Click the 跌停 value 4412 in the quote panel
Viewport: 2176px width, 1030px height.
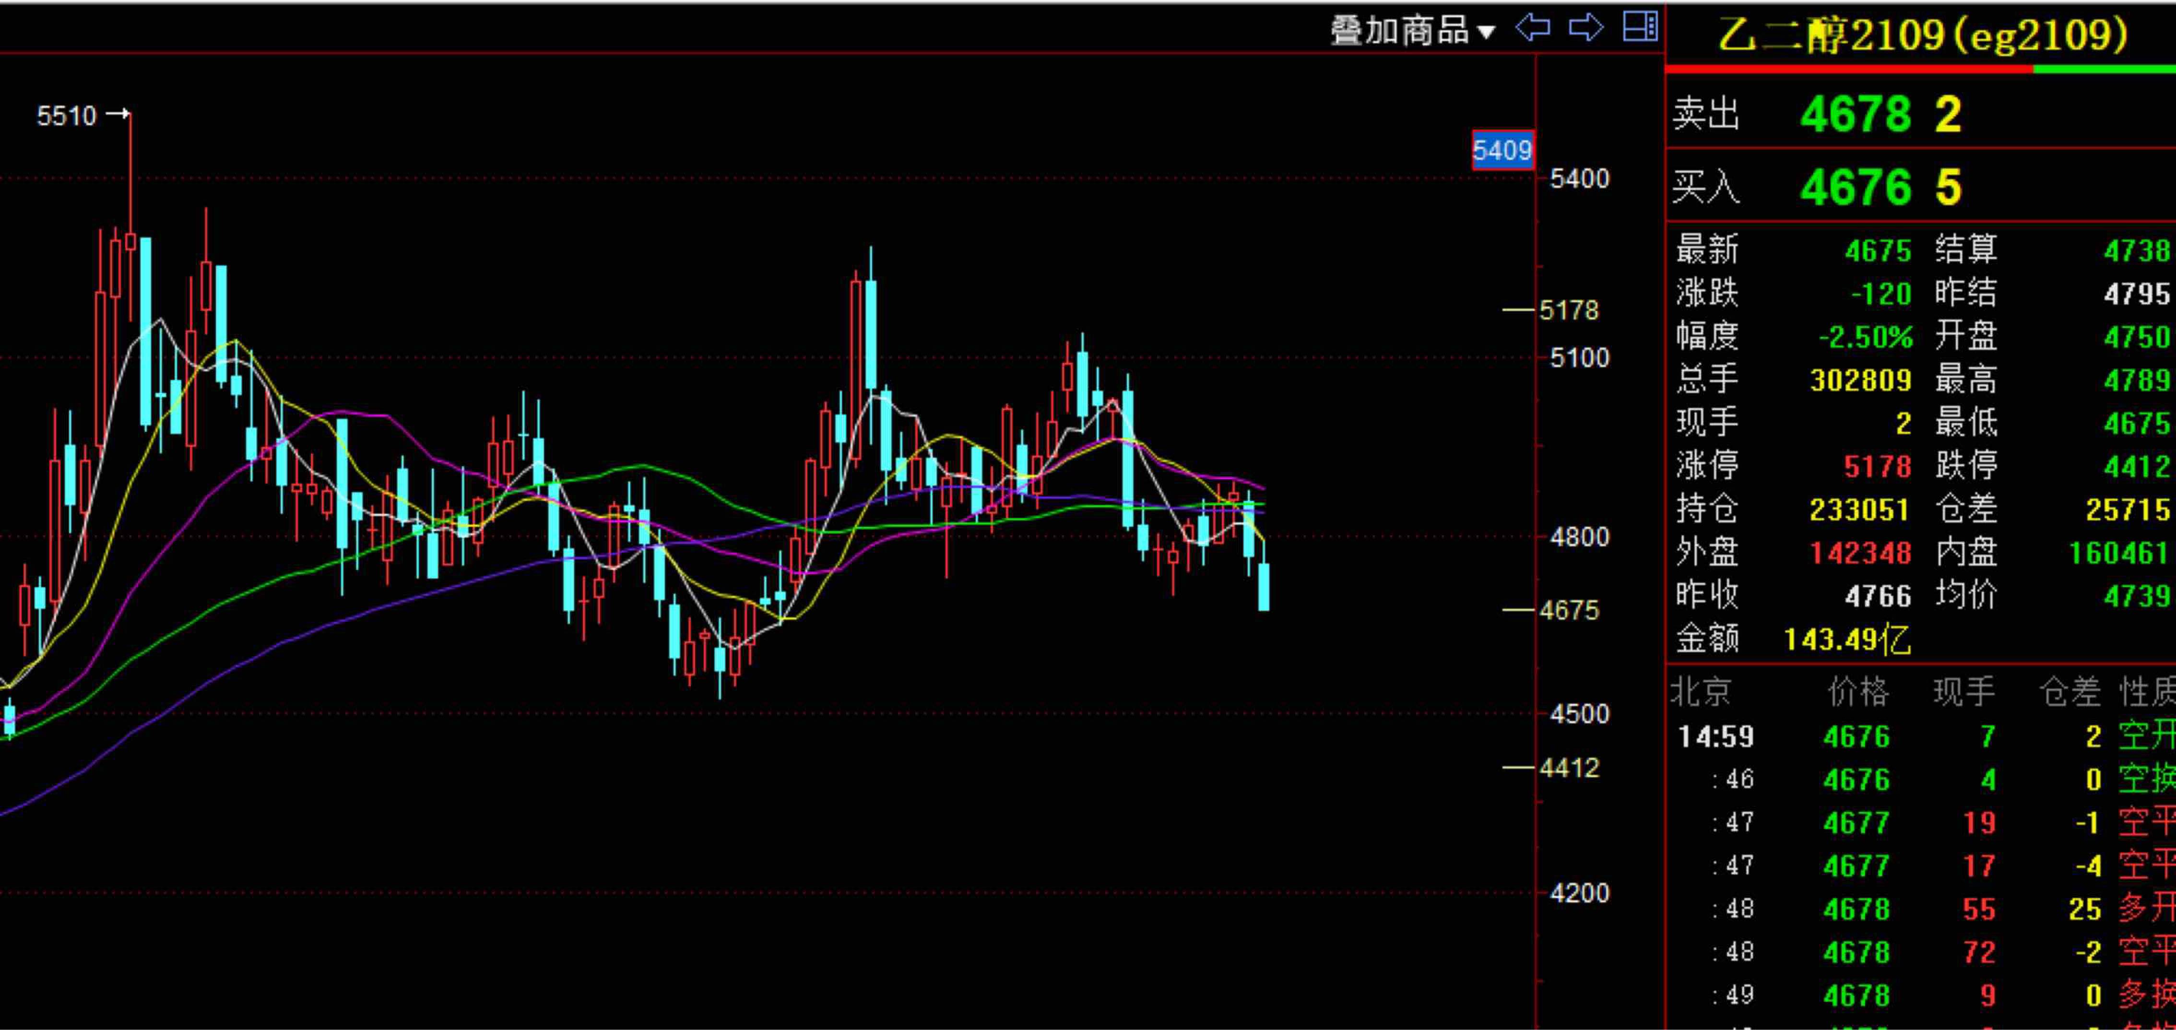2137,466
